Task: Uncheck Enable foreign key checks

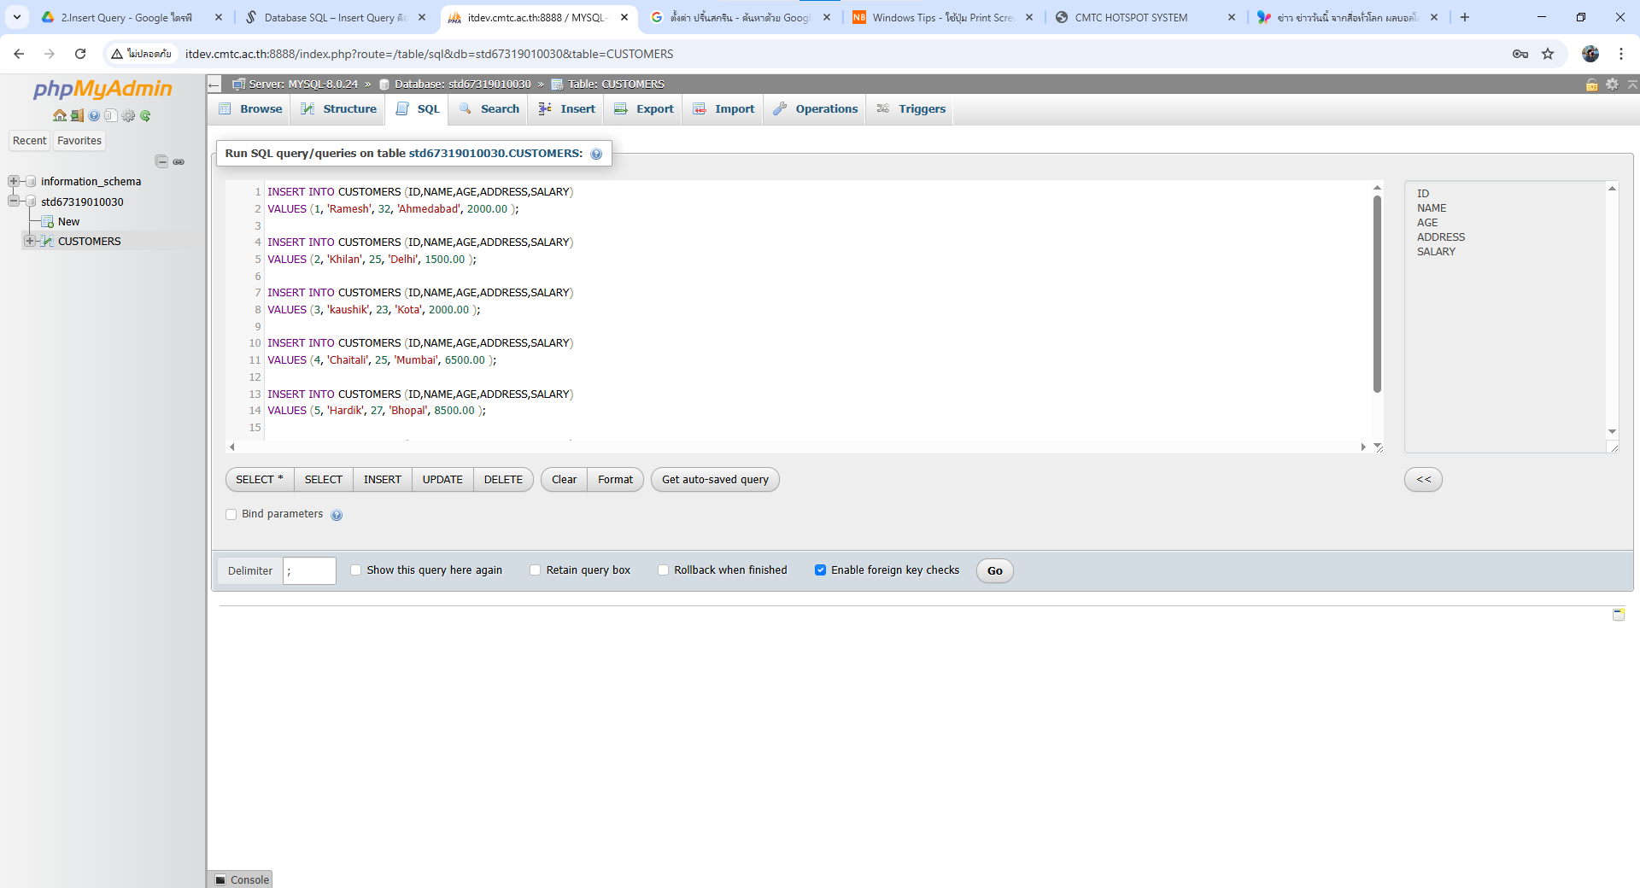Action: coord(820,570)
